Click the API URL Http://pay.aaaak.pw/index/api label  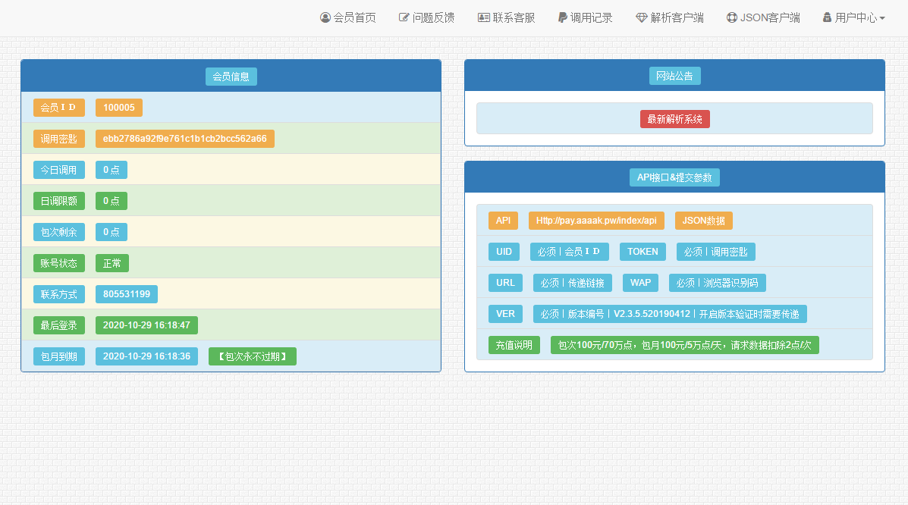[x=596, y=221]
